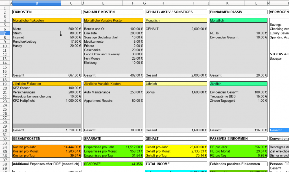
Task: Click "Additional Expenses after FIRE (monatlich)" heading
Action: (x=47, y=164)
